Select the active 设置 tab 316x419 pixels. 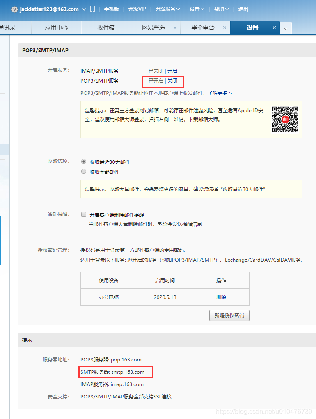tap(252, 28)
